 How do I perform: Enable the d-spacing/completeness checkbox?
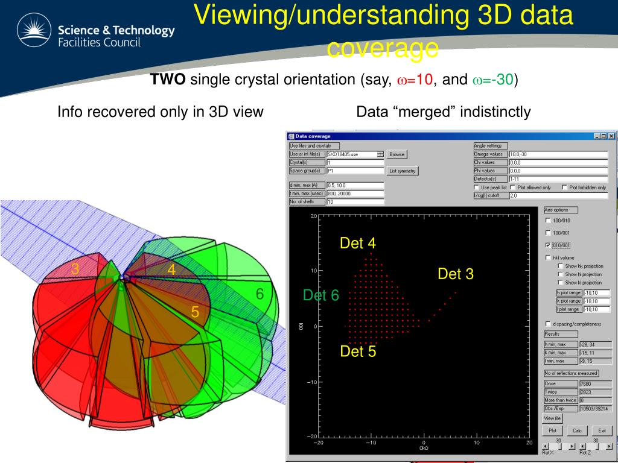click(x=548, y=324)
